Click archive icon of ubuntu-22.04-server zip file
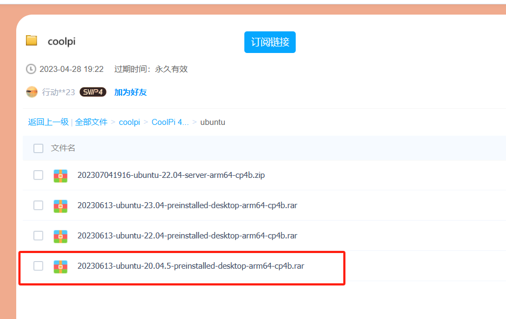Image resolution: width=506 pixels, height=319 pixels. [61, 176]
